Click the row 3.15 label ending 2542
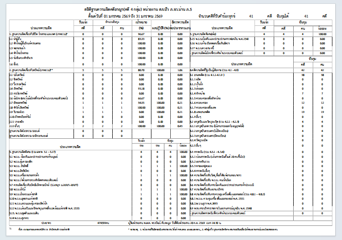This screenshot has width=342, height=240. 220,39
